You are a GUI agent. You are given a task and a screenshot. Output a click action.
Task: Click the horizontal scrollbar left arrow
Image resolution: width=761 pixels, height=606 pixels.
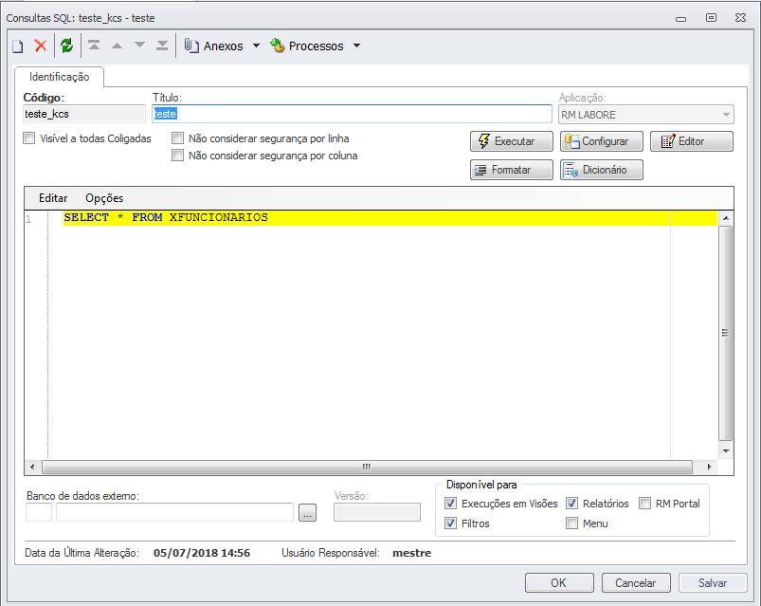(32, 468)
